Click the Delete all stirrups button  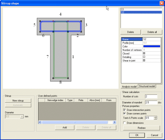coord(152,32)
